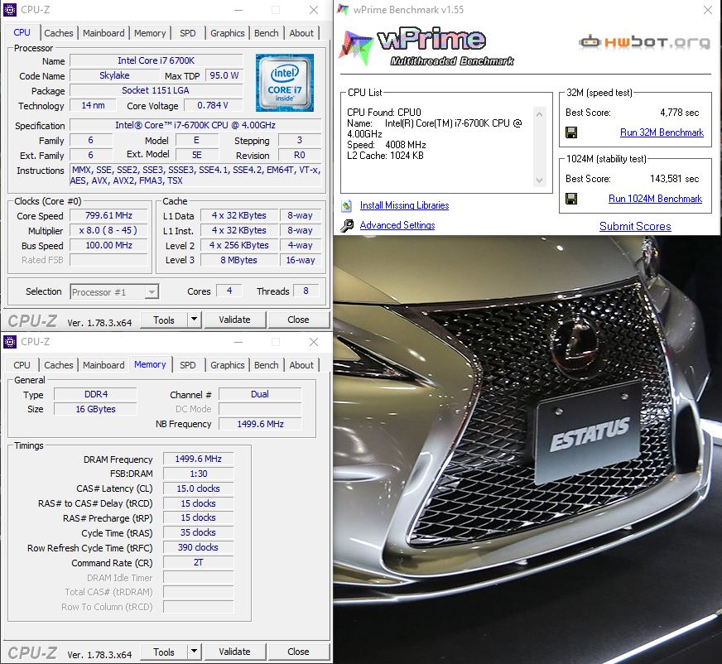Screen dimensions: 722x664
Task: Click the Max TDP value 95.0 W
Action: pos(224,75)
